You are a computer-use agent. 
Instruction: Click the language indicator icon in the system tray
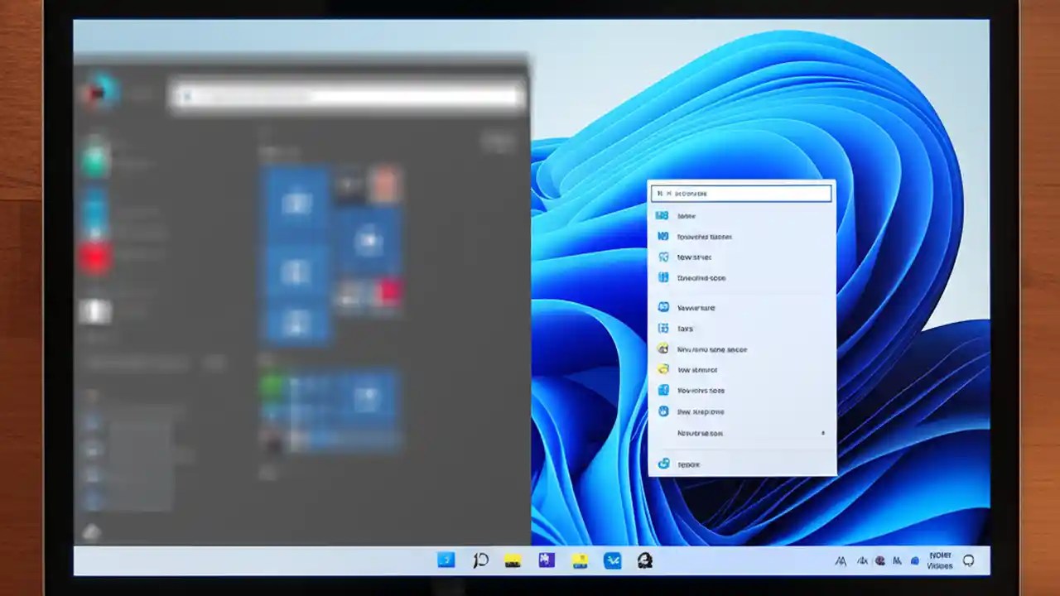896,561
